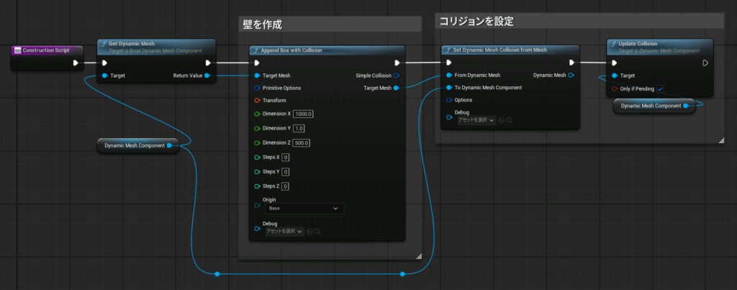Screen dimensions: 737x290
Task: Click Simple Collision output pin
Action: tap(397, 75)
